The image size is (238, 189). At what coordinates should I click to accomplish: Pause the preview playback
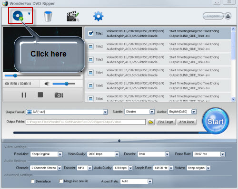24,95
